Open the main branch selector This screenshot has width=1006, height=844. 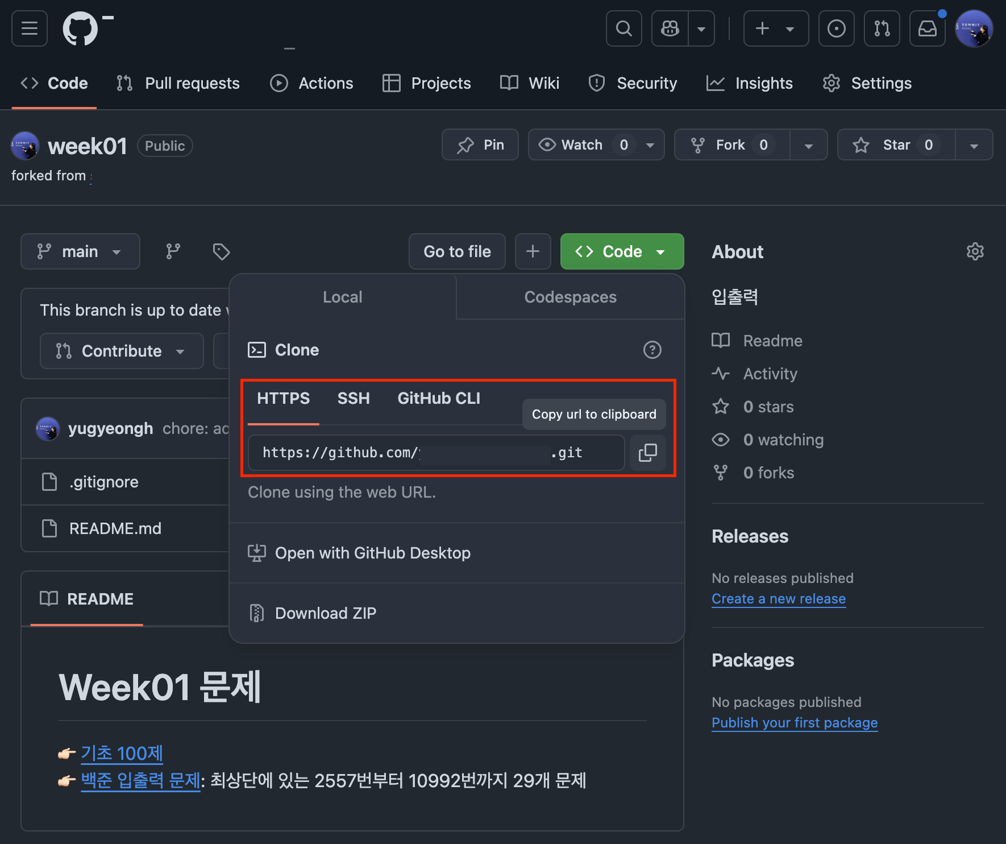pos(80,251)
